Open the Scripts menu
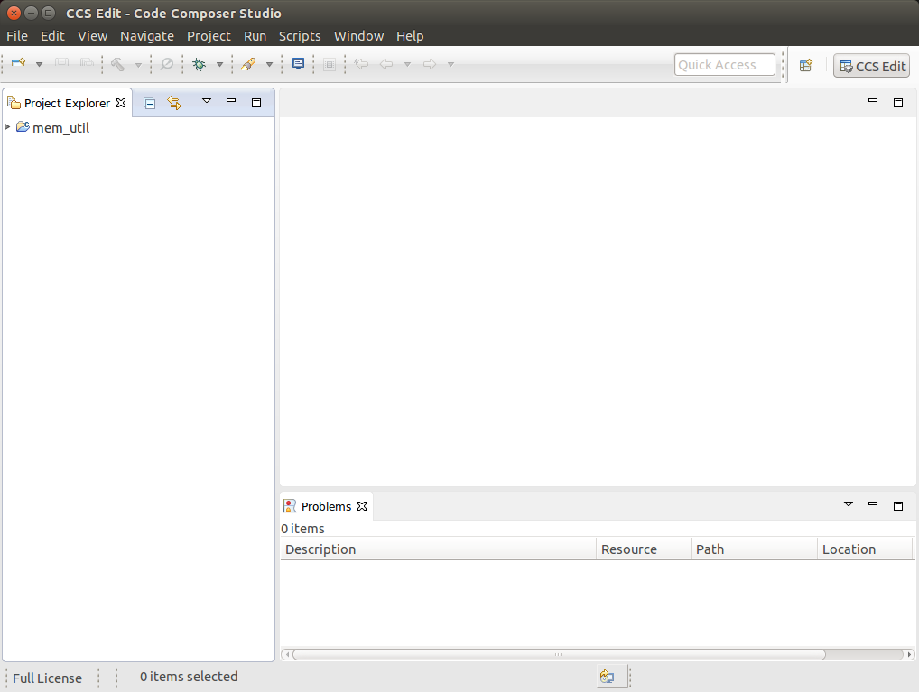919x692 pixels. point(300,36)
